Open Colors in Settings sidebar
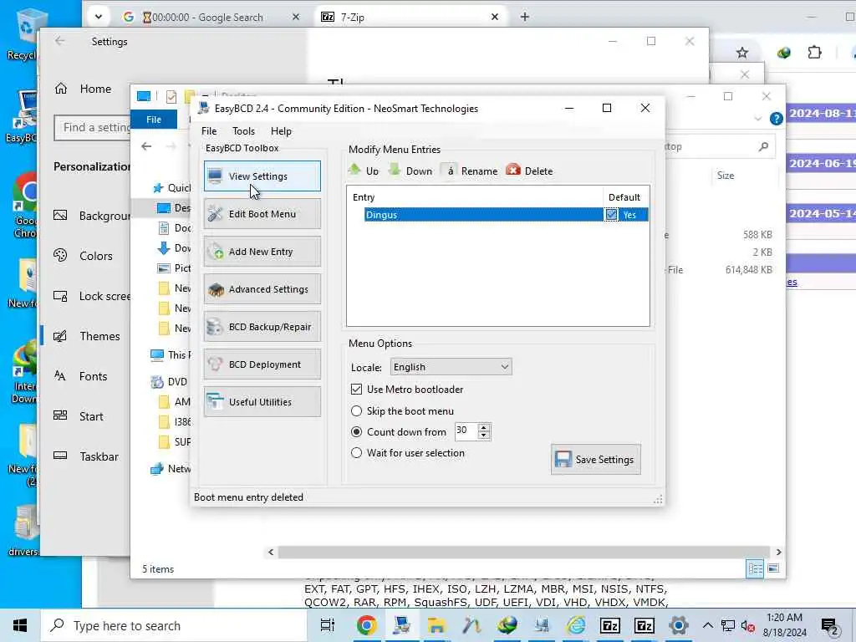Image resolution: width=856 pixels, height=642 pixels. (x=83, y=256)
